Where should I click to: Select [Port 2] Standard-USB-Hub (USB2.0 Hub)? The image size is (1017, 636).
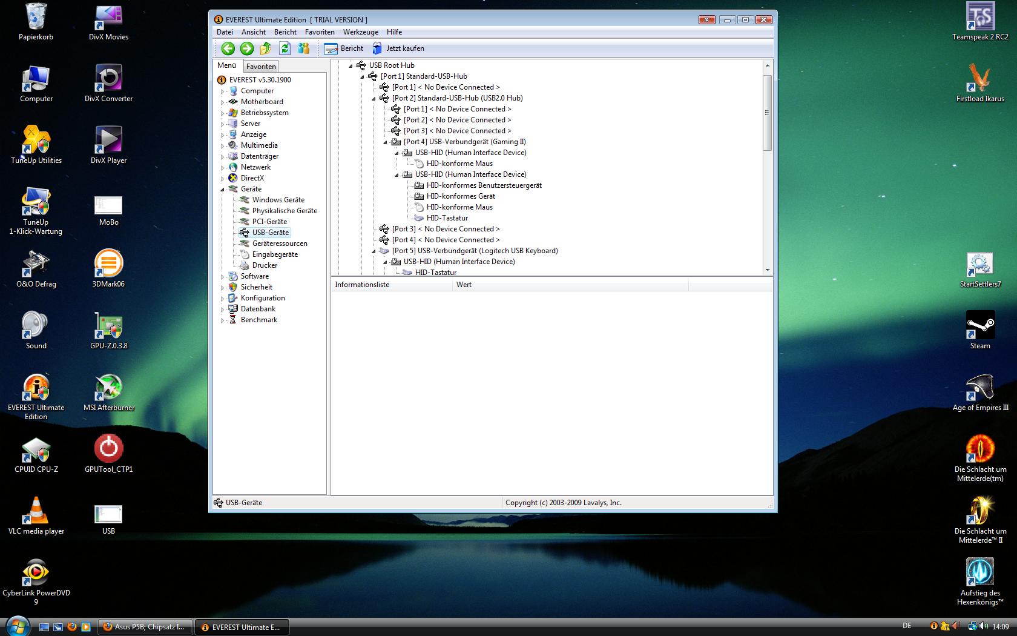pyautogui.click(x=457, y=98)
